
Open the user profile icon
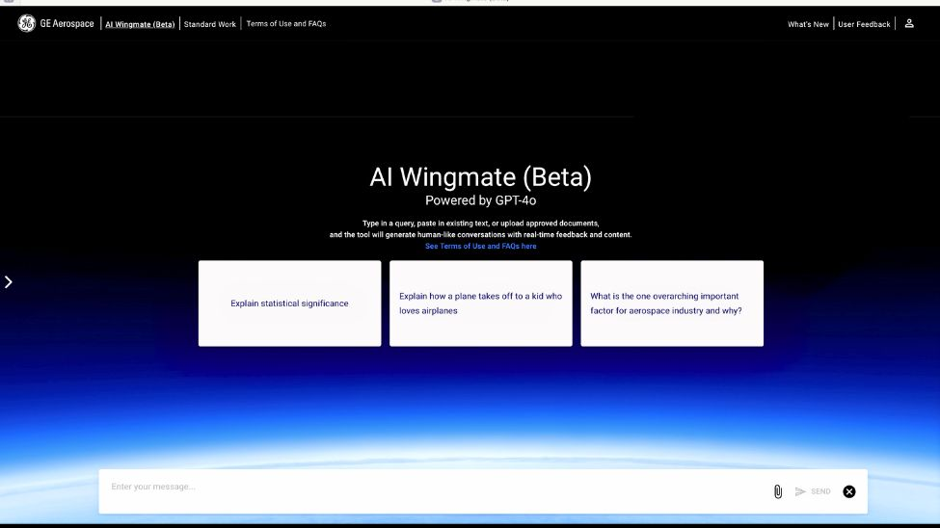pyautogui.click(x=909, y=23)
